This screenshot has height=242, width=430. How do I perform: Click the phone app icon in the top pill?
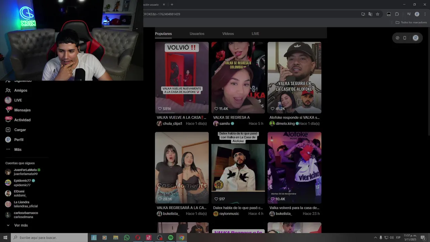click(x=405, y=38)
